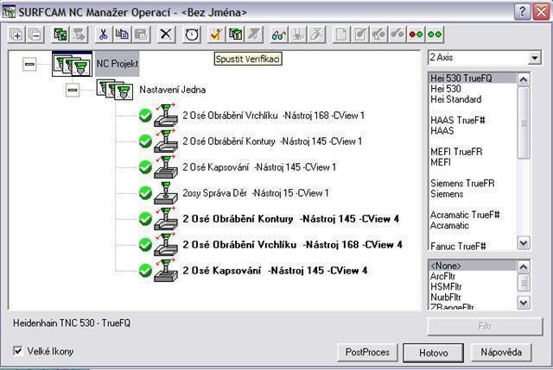Select the Nastavení Jedna label in the tree
Viewport: 553px width, 370px height.
tap(173, 90)
